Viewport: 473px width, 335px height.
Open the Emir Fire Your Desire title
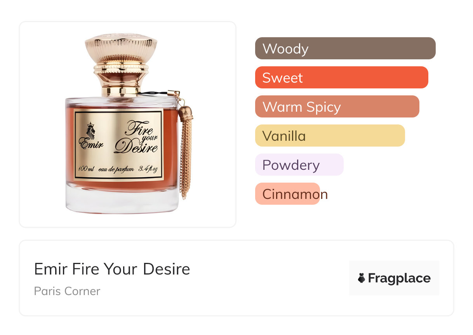[112, 269]
